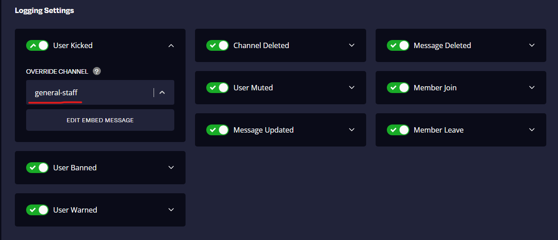Expand the User Warned card chevron

pyautogui.click(x=171, y=210)
